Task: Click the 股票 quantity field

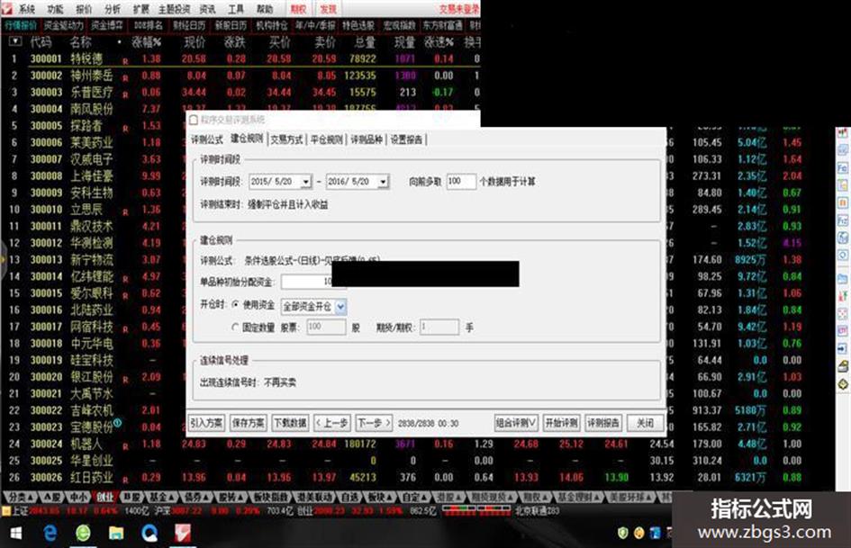Action: 326,327
